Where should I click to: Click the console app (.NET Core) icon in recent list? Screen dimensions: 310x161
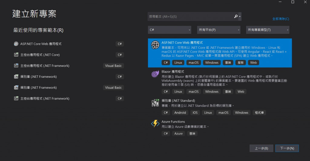(x=16, y=55)
